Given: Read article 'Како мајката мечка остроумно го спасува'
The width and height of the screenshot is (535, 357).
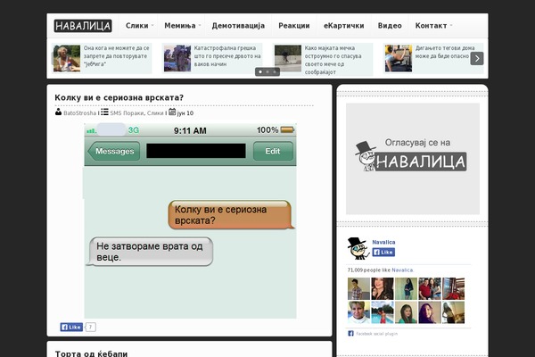Looking at the screenshot, I should pyautogui.click(x=333, y=60).
